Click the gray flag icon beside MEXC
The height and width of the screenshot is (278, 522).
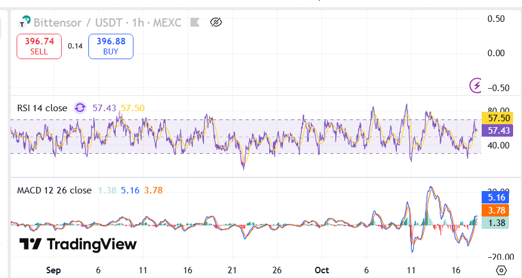(x=194, y=23)
